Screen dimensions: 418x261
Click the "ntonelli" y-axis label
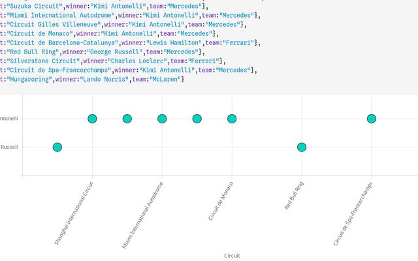click(x=8, y=119)
